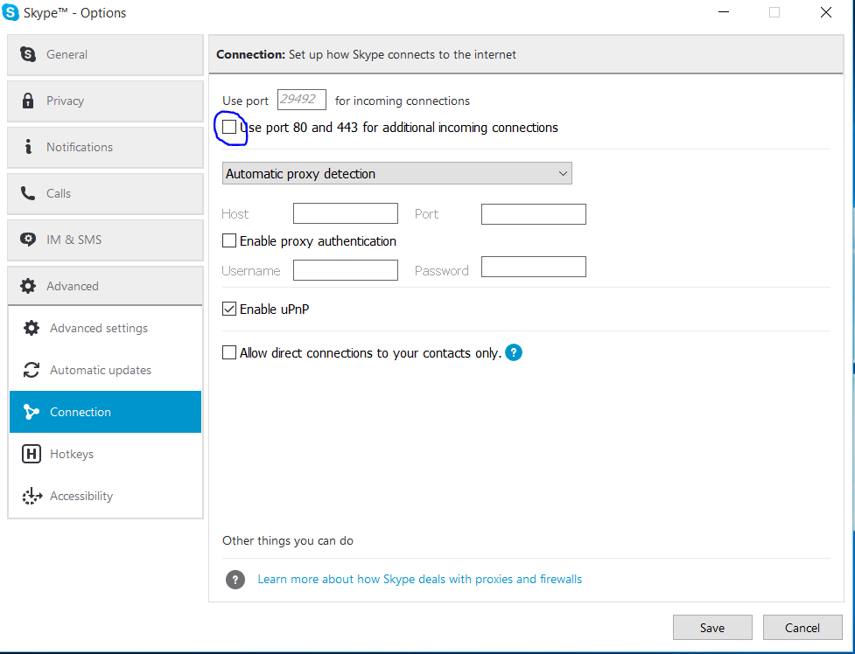Click the Automatic updates refresh icon
The height and width of the screenshot is (654, 855).
32,370
